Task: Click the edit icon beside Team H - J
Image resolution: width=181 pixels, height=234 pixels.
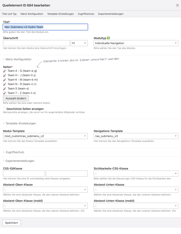Action: [x=5, y=75]
